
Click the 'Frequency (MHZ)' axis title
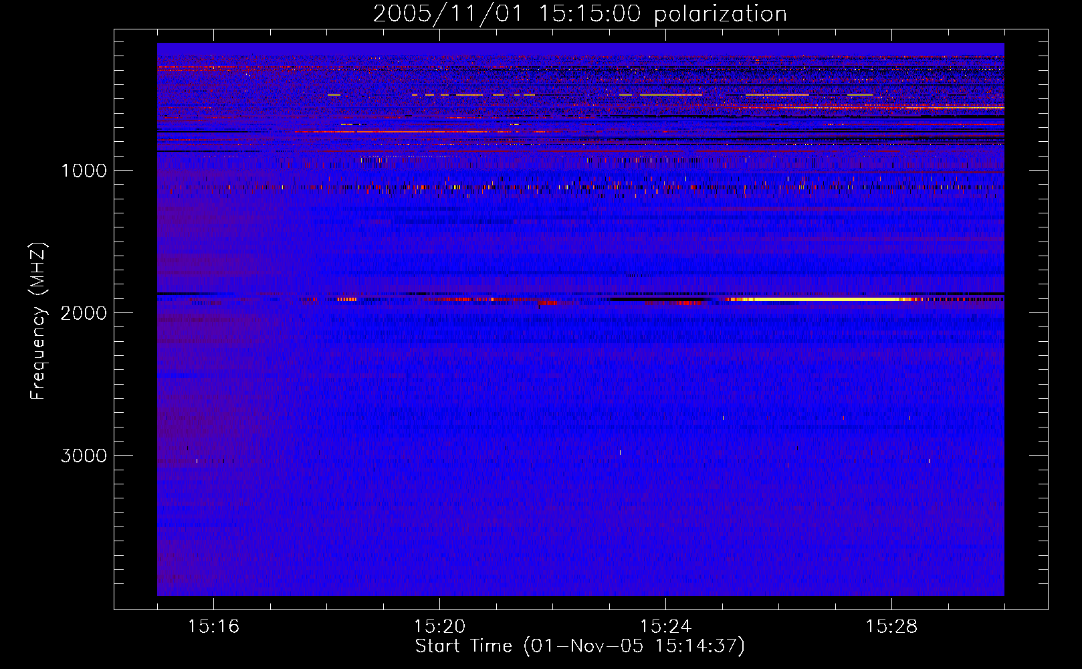pos(38,321)
